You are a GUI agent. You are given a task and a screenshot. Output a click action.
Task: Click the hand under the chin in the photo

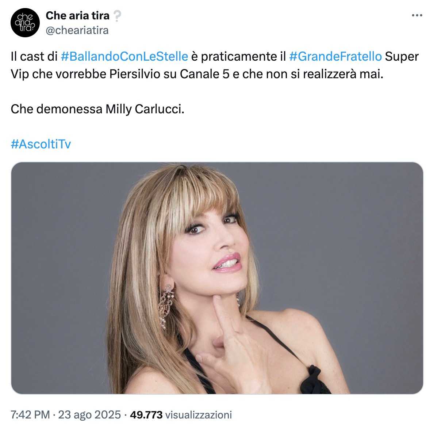230,347
